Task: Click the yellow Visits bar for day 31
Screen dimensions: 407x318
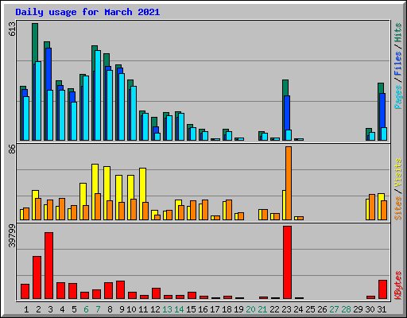Action: 381,197
